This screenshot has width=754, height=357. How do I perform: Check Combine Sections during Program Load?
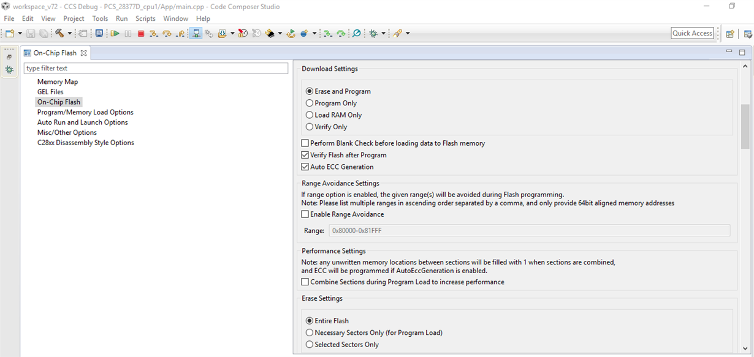click(305, 282)
